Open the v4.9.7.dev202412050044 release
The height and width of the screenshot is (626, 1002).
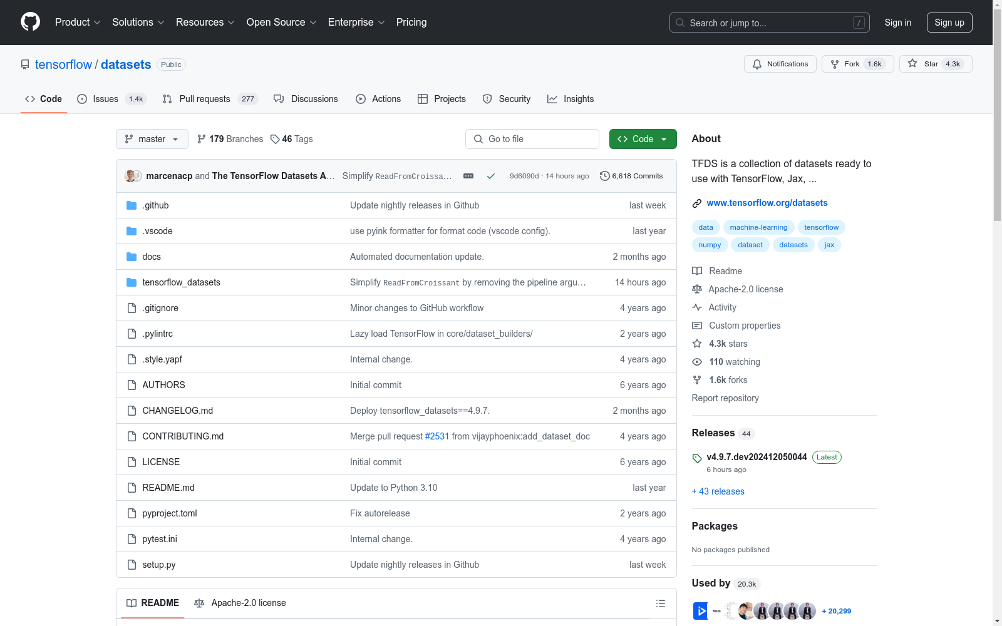point(757,457)
